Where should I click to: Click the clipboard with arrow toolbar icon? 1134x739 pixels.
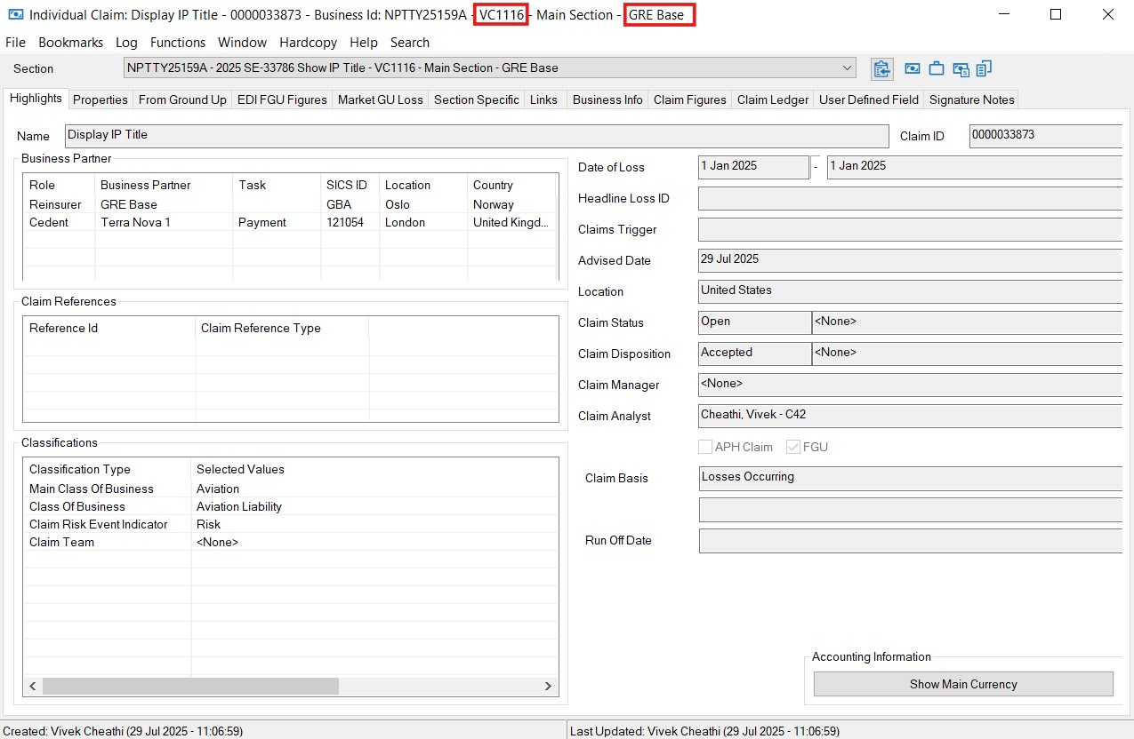[x=881, y=68]
